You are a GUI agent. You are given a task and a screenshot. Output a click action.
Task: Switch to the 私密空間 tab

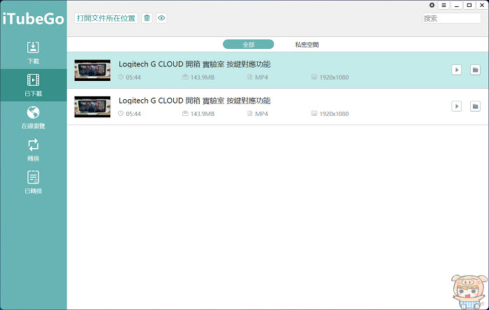click(307, 45)
